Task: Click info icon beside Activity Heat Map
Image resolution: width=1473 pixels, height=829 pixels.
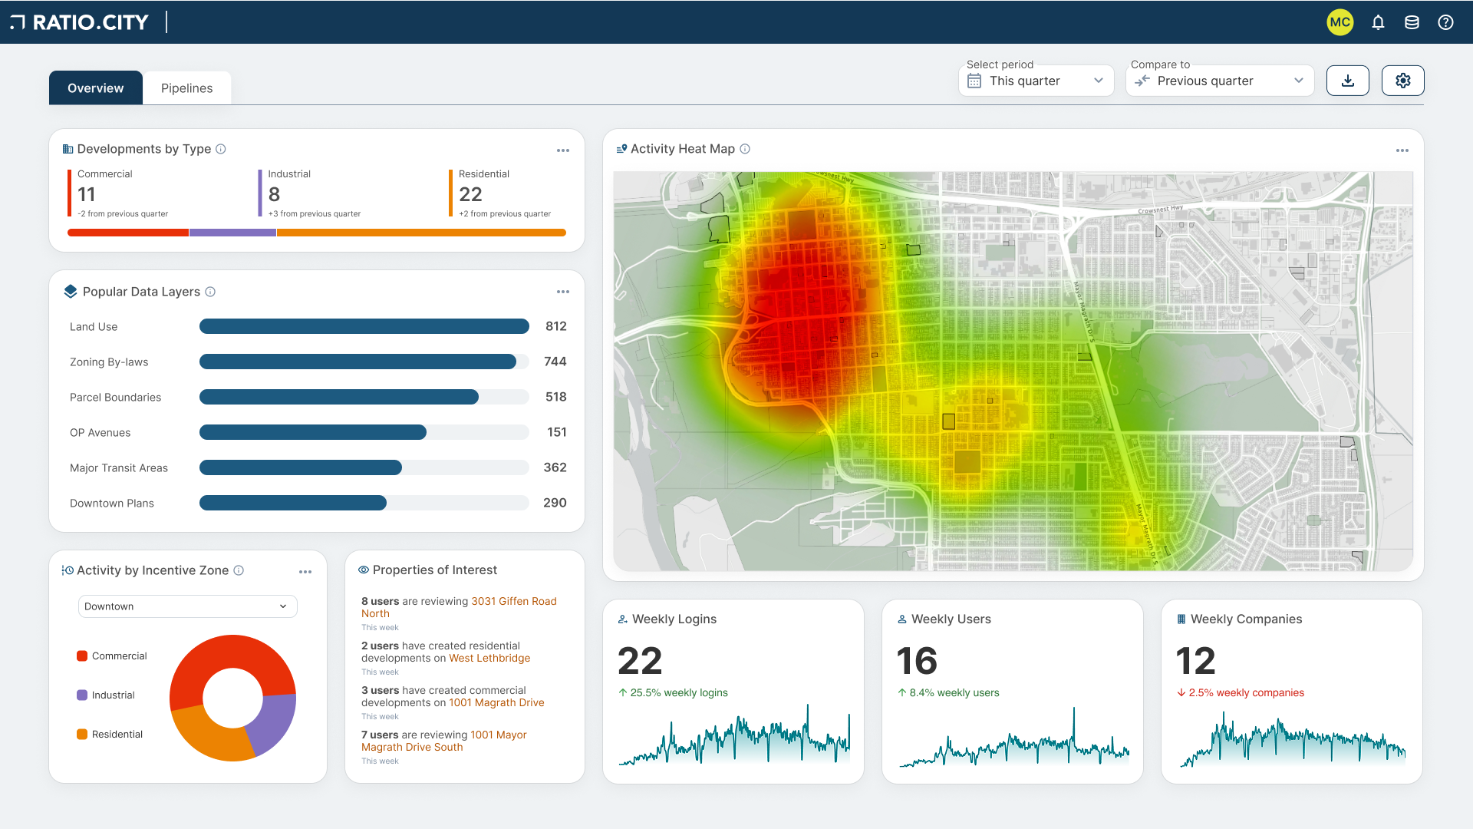Action: point(745,149)
